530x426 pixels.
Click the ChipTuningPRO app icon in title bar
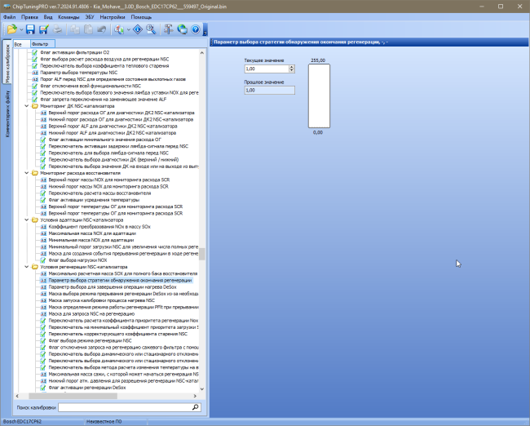click(6, 7)
